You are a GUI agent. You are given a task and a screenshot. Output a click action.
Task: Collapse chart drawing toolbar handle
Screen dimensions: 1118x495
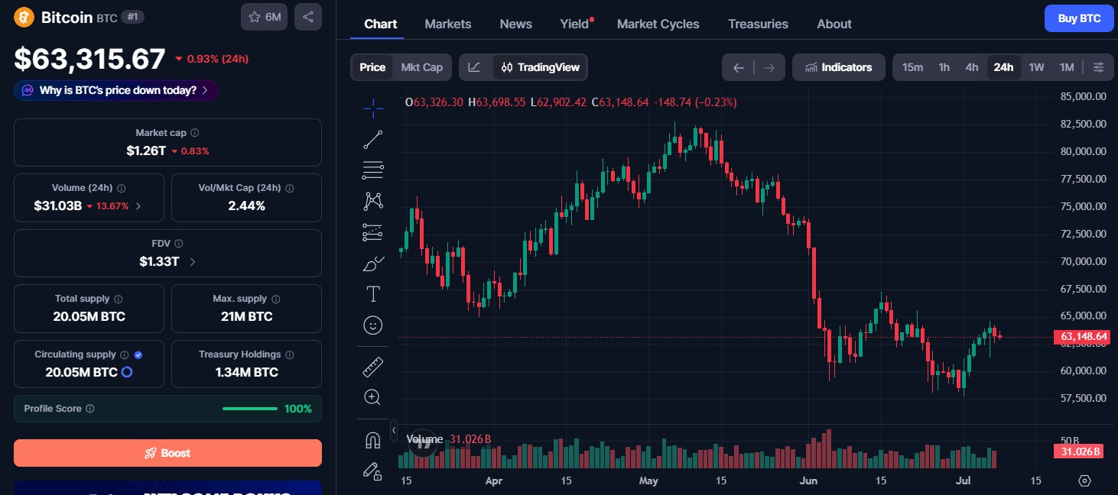point(394,430)
